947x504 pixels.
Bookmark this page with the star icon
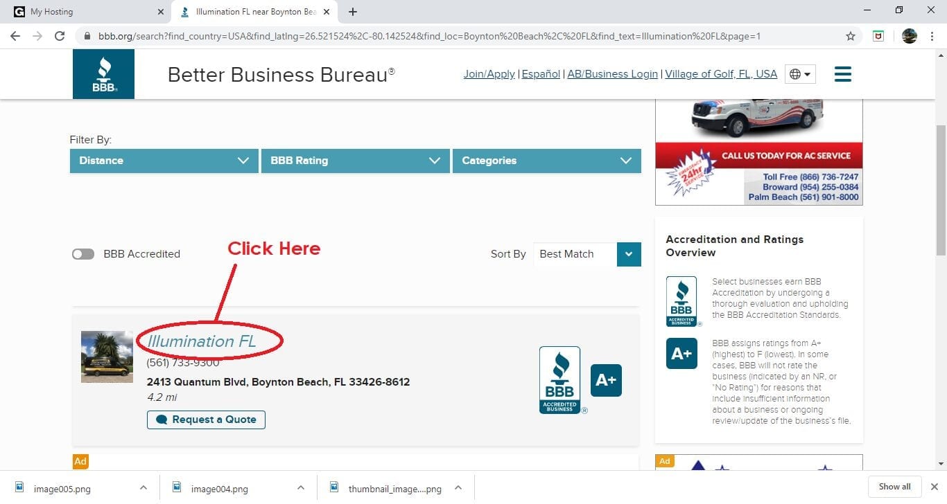(851, 36)
